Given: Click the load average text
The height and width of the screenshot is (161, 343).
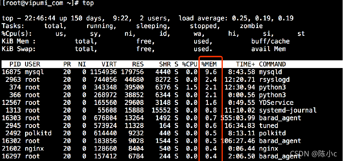Looking at the screenshot, I should click(236, 18).
